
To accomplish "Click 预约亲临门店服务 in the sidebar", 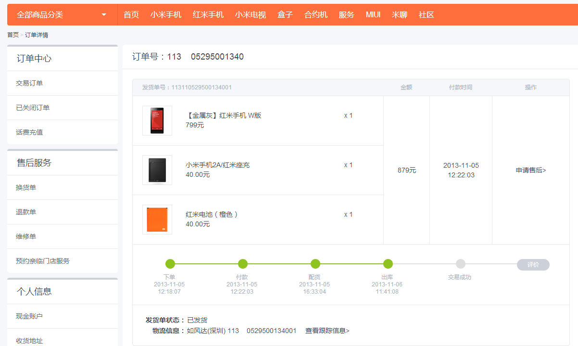I will tap(43, 261).
